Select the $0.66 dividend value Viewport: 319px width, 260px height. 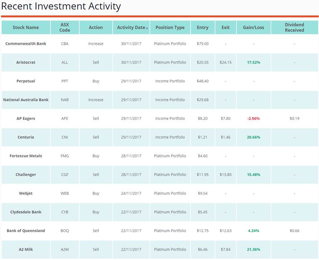tap(294, 231)
